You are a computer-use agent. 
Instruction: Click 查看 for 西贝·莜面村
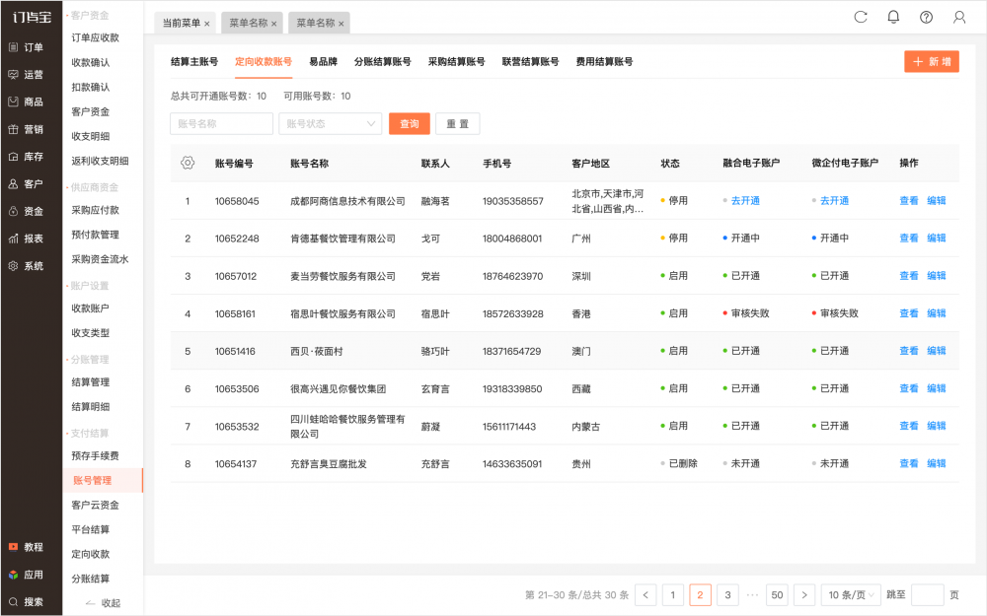909,351
